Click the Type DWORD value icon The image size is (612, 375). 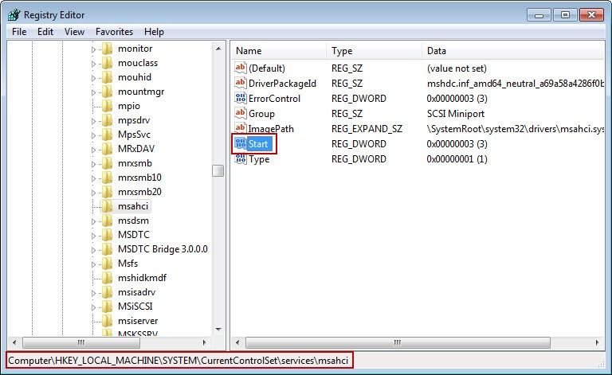[241, 159]
